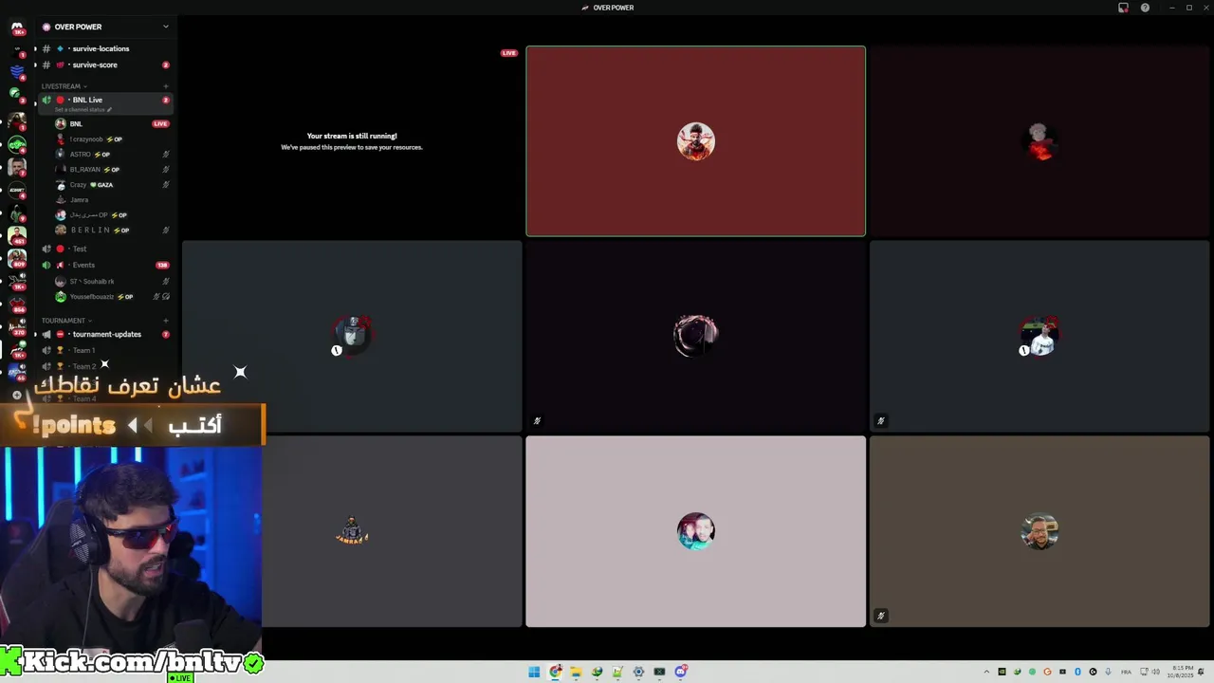
Task: Show hidden system tray icons
Action: point(986,672)
